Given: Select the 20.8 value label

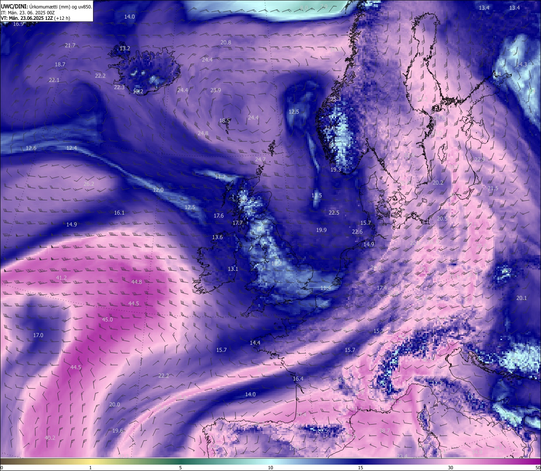Looking at the screenshot, I should (226, 42).
